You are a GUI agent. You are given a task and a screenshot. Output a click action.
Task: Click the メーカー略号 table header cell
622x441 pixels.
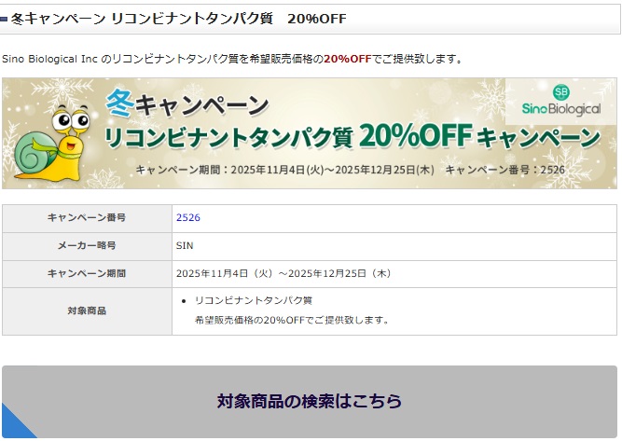tap(87, 246)
